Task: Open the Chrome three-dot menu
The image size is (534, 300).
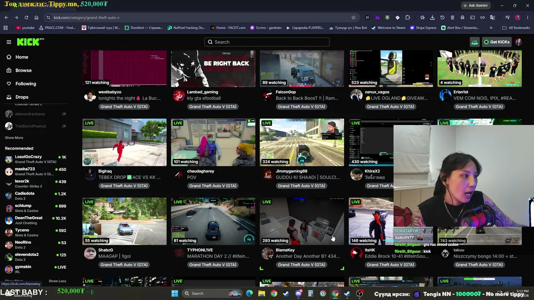Action: [527, 17]
